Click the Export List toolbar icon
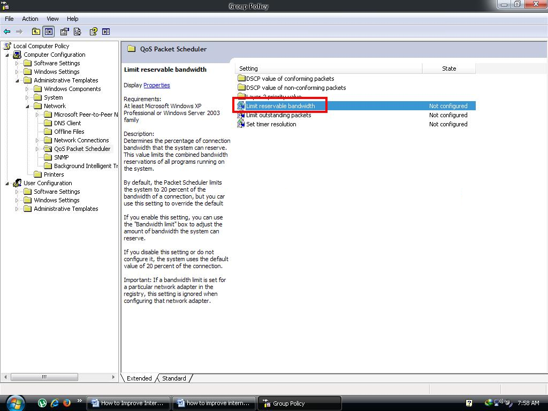This screenshot has width=548, height=411. 78,32
